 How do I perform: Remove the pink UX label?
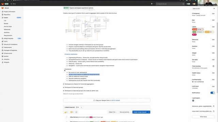pos(195,35)
